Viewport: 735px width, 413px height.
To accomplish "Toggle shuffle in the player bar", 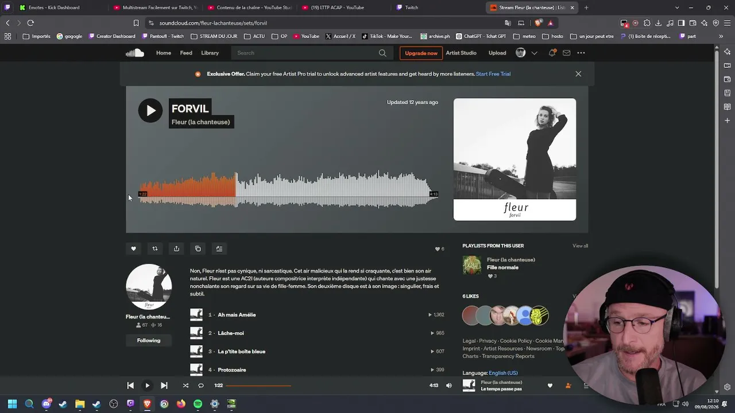I will [x=185, y=385].
